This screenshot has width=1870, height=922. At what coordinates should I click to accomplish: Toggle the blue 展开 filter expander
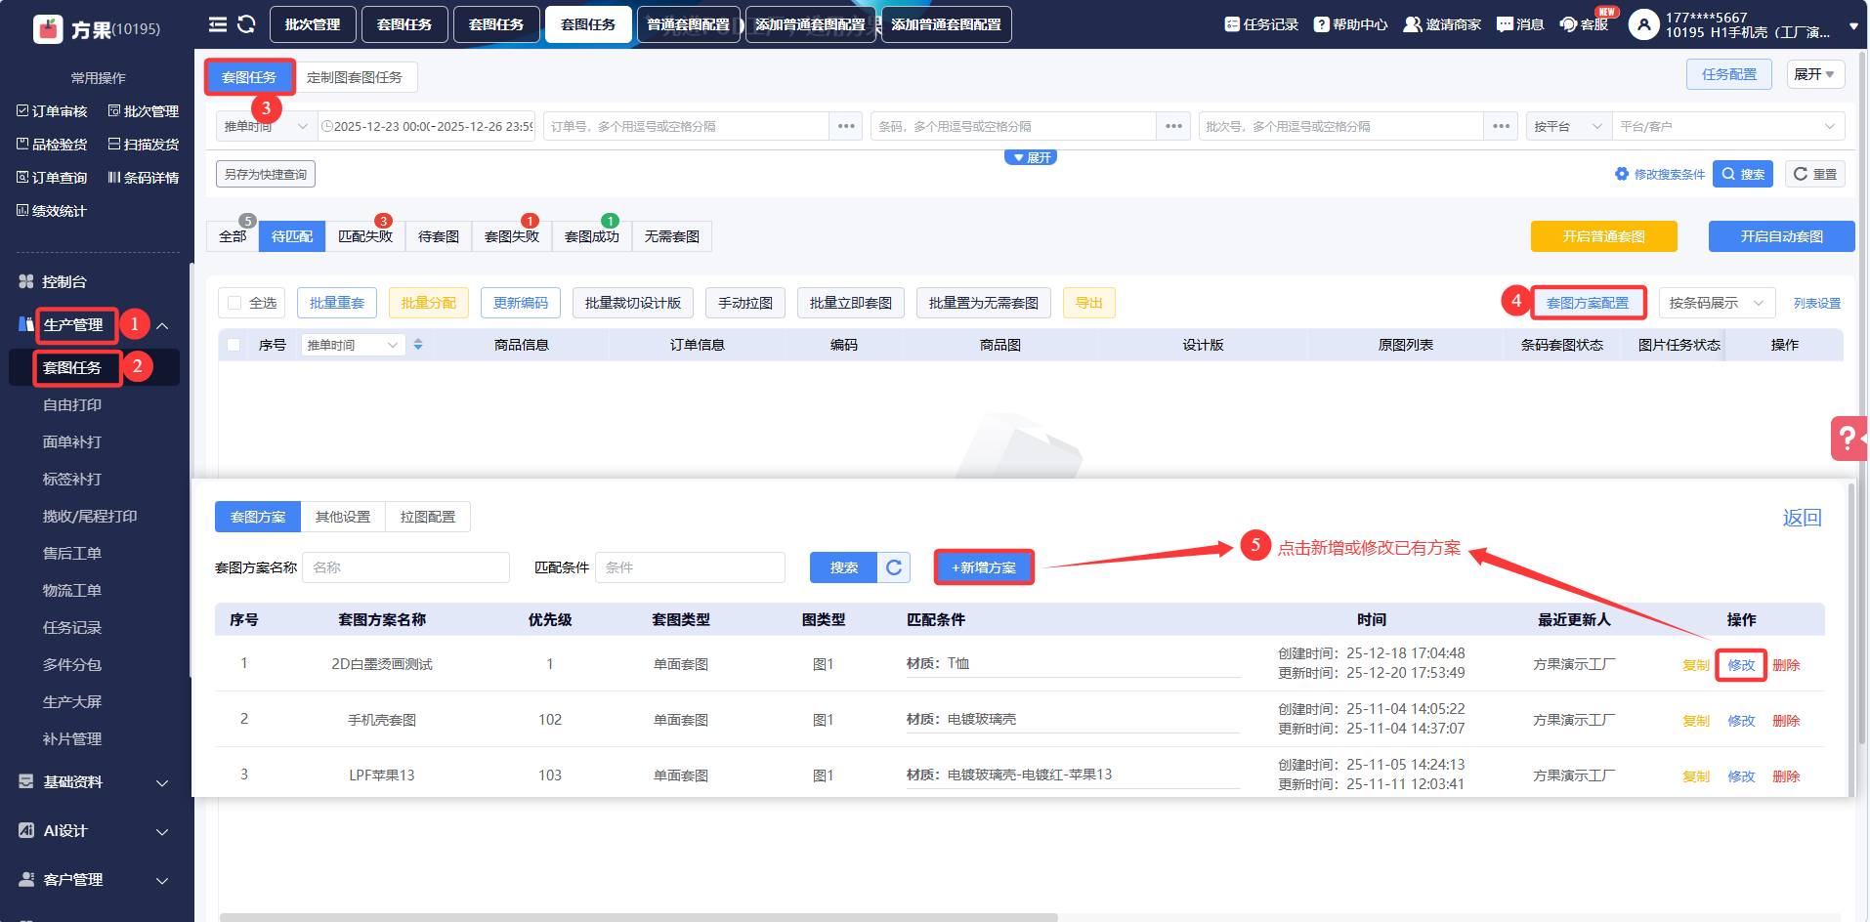tap(1031, 157)
